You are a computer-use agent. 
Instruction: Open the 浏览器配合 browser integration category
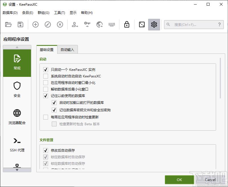(x=17, y=117)
